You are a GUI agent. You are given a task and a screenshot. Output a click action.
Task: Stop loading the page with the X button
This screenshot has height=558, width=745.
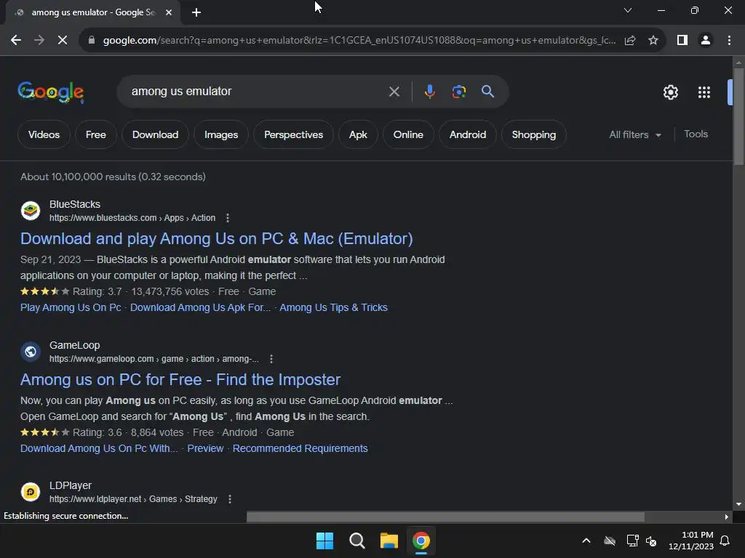pos(63,41)
